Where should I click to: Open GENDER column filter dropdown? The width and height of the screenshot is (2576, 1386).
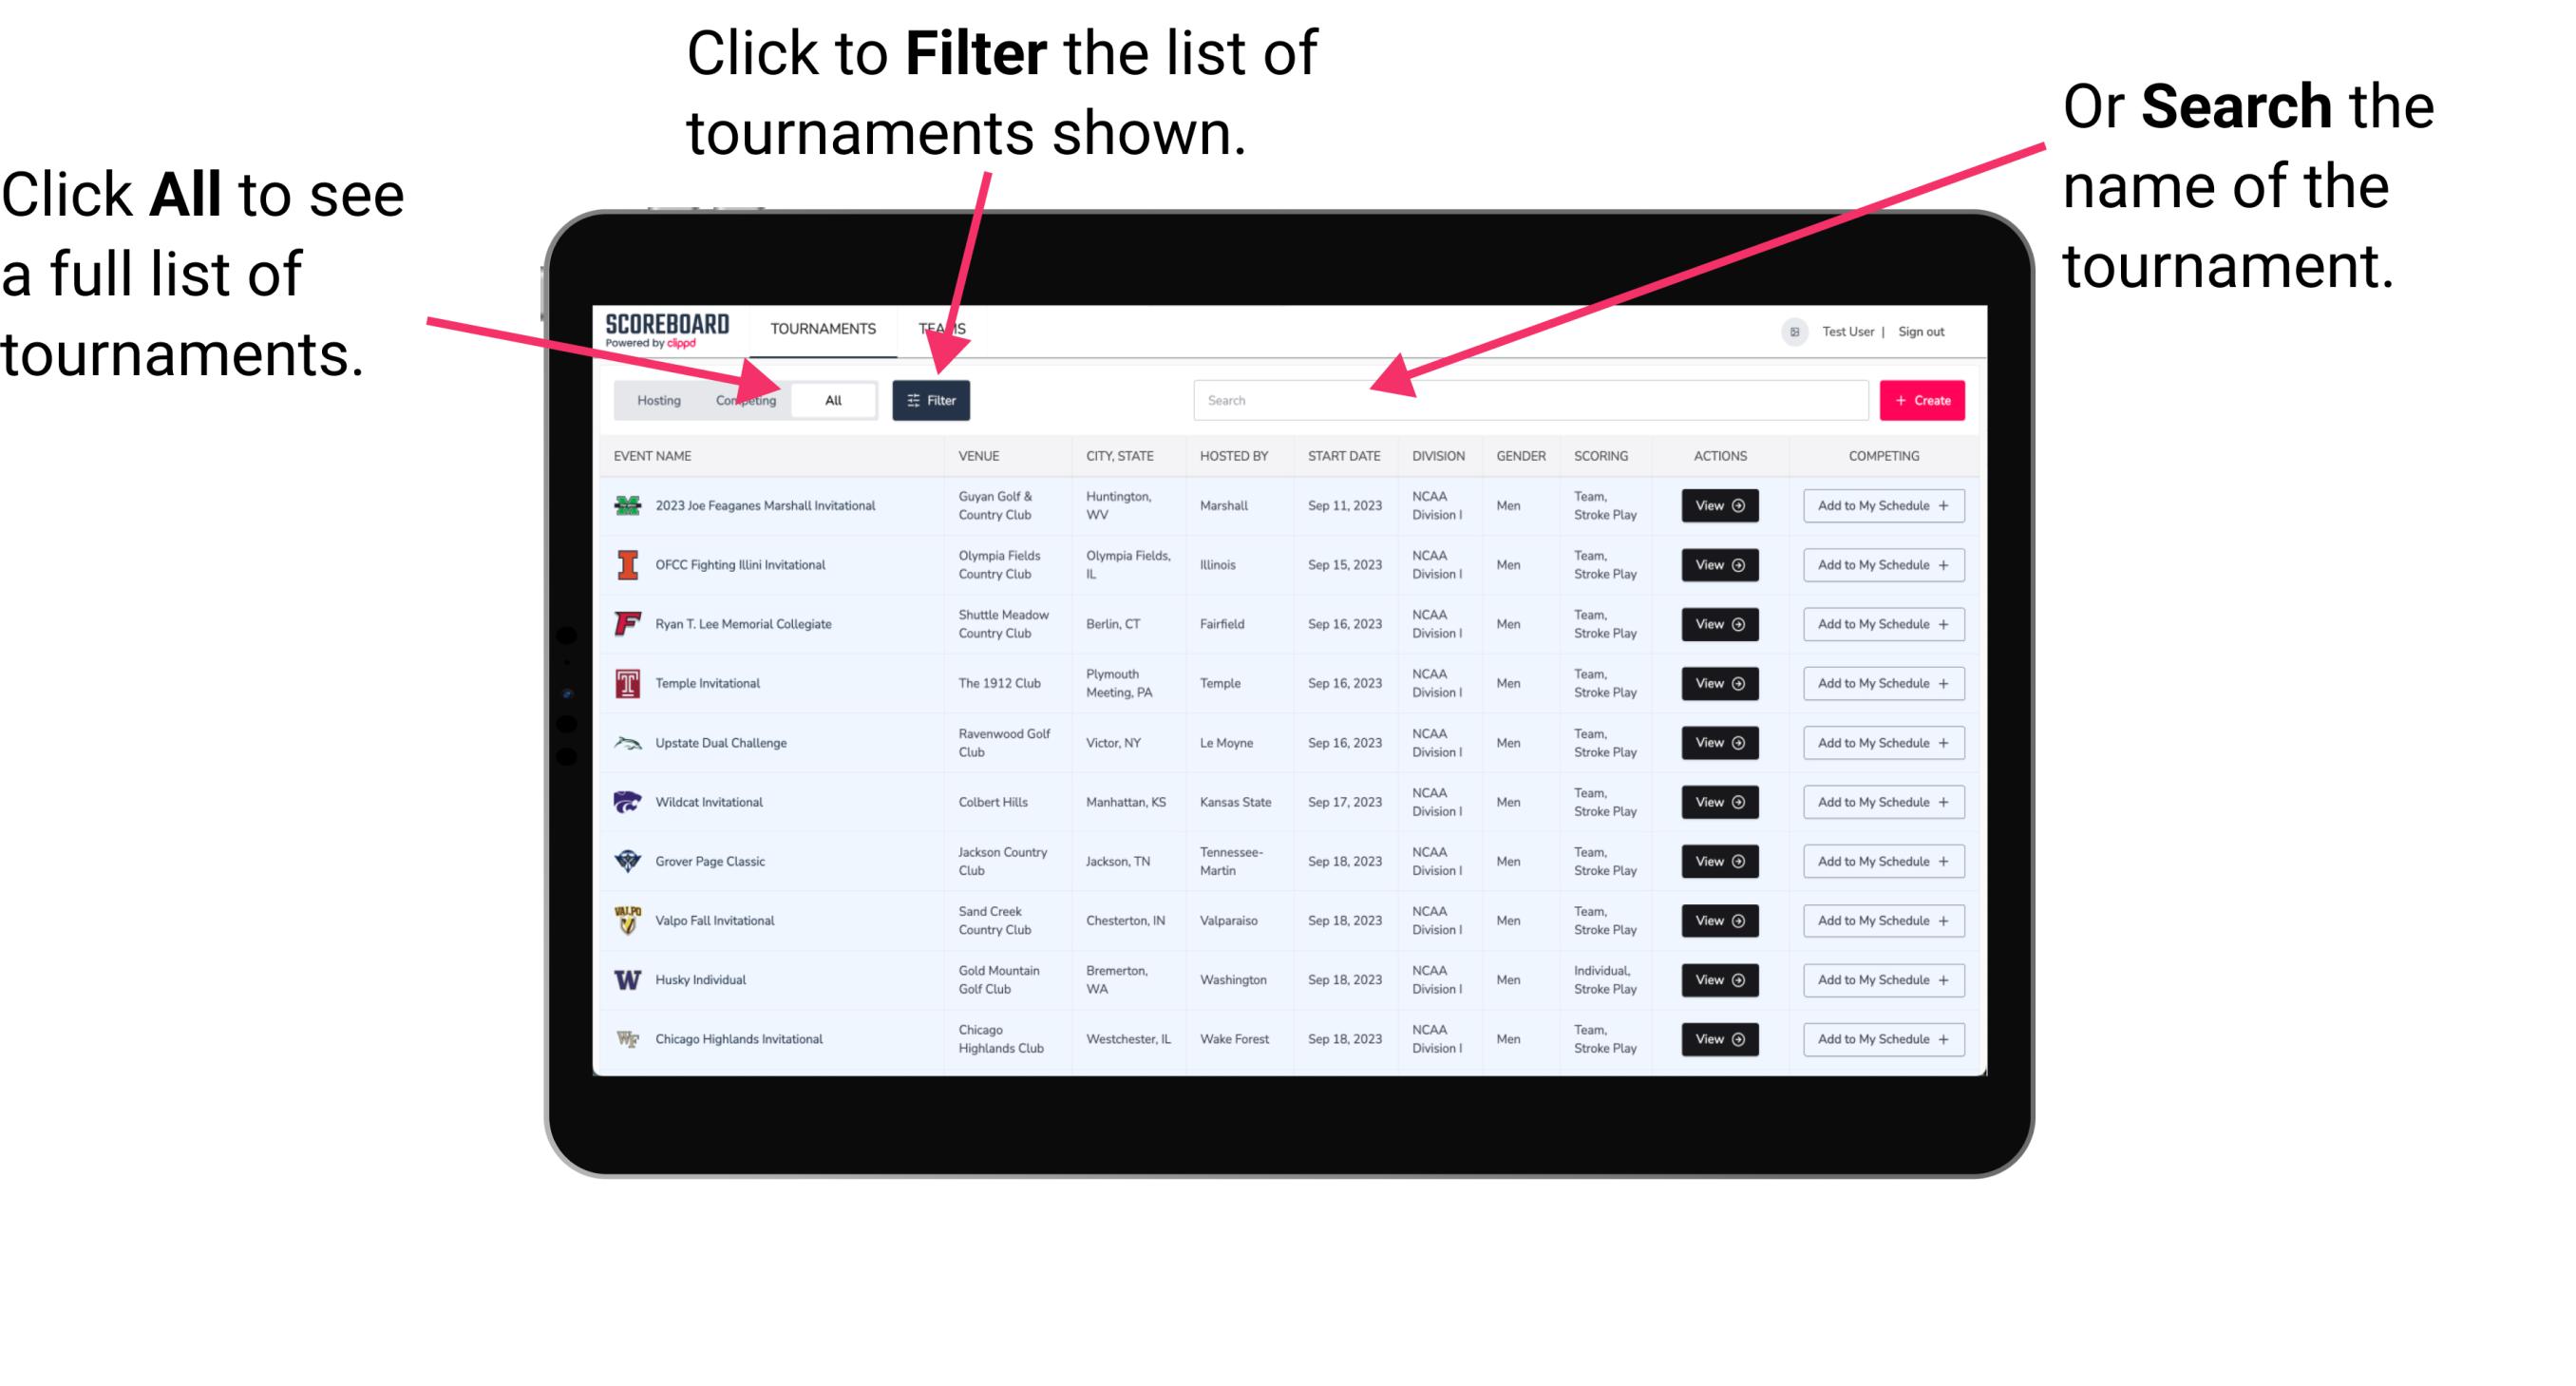click(1518, 456)
